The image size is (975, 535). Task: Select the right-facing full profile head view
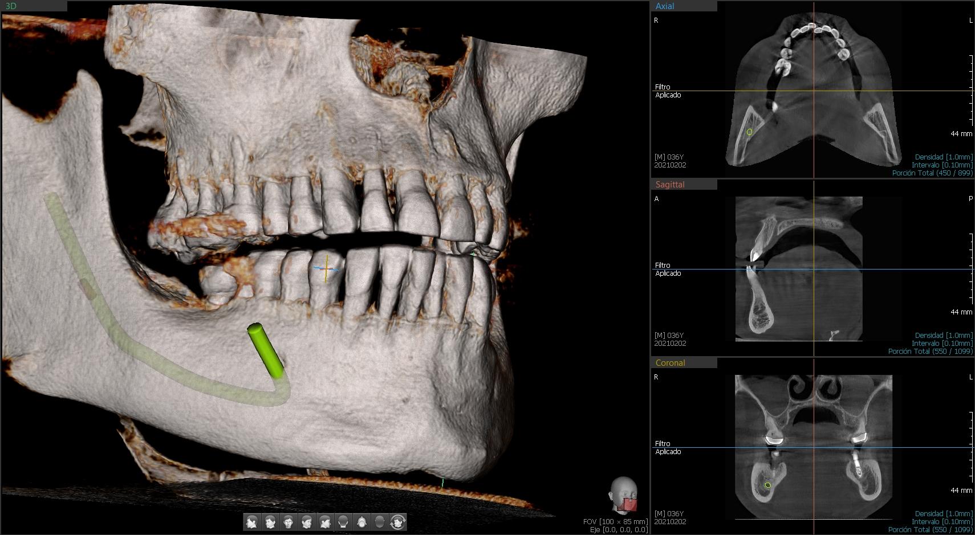pyautogui.click(x=325, y=522)
